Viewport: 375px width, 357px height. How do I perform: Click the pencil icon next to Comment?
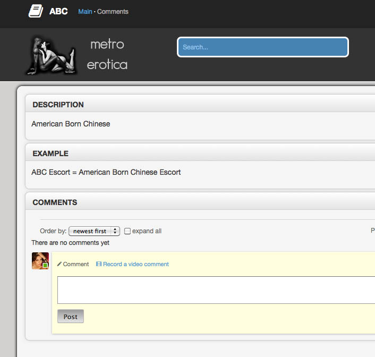click(x=59, y=264)
